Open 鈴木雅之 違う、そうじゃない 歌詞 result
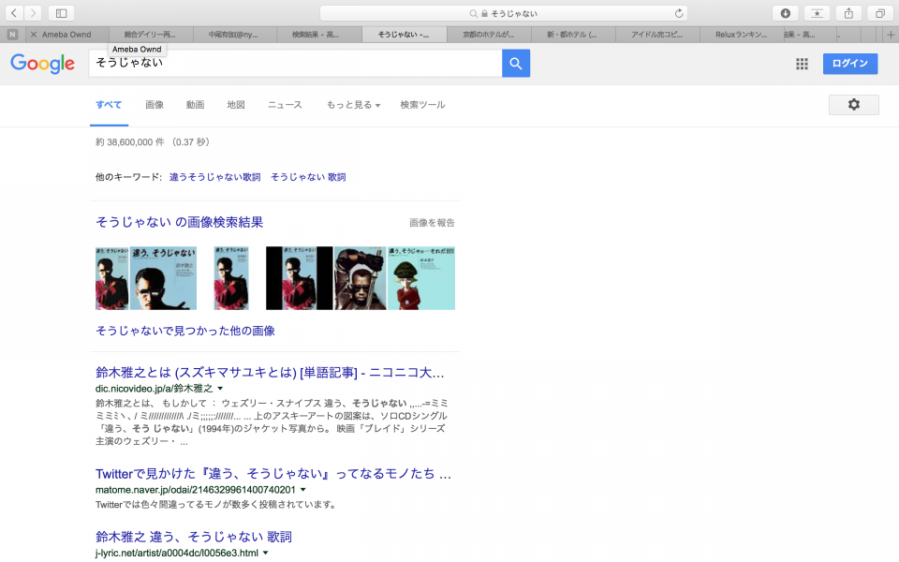 (x=194, y=538)
